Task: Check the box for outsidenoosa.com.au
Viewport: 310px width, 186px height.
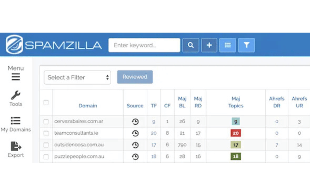Action: (x=46, y=145)
